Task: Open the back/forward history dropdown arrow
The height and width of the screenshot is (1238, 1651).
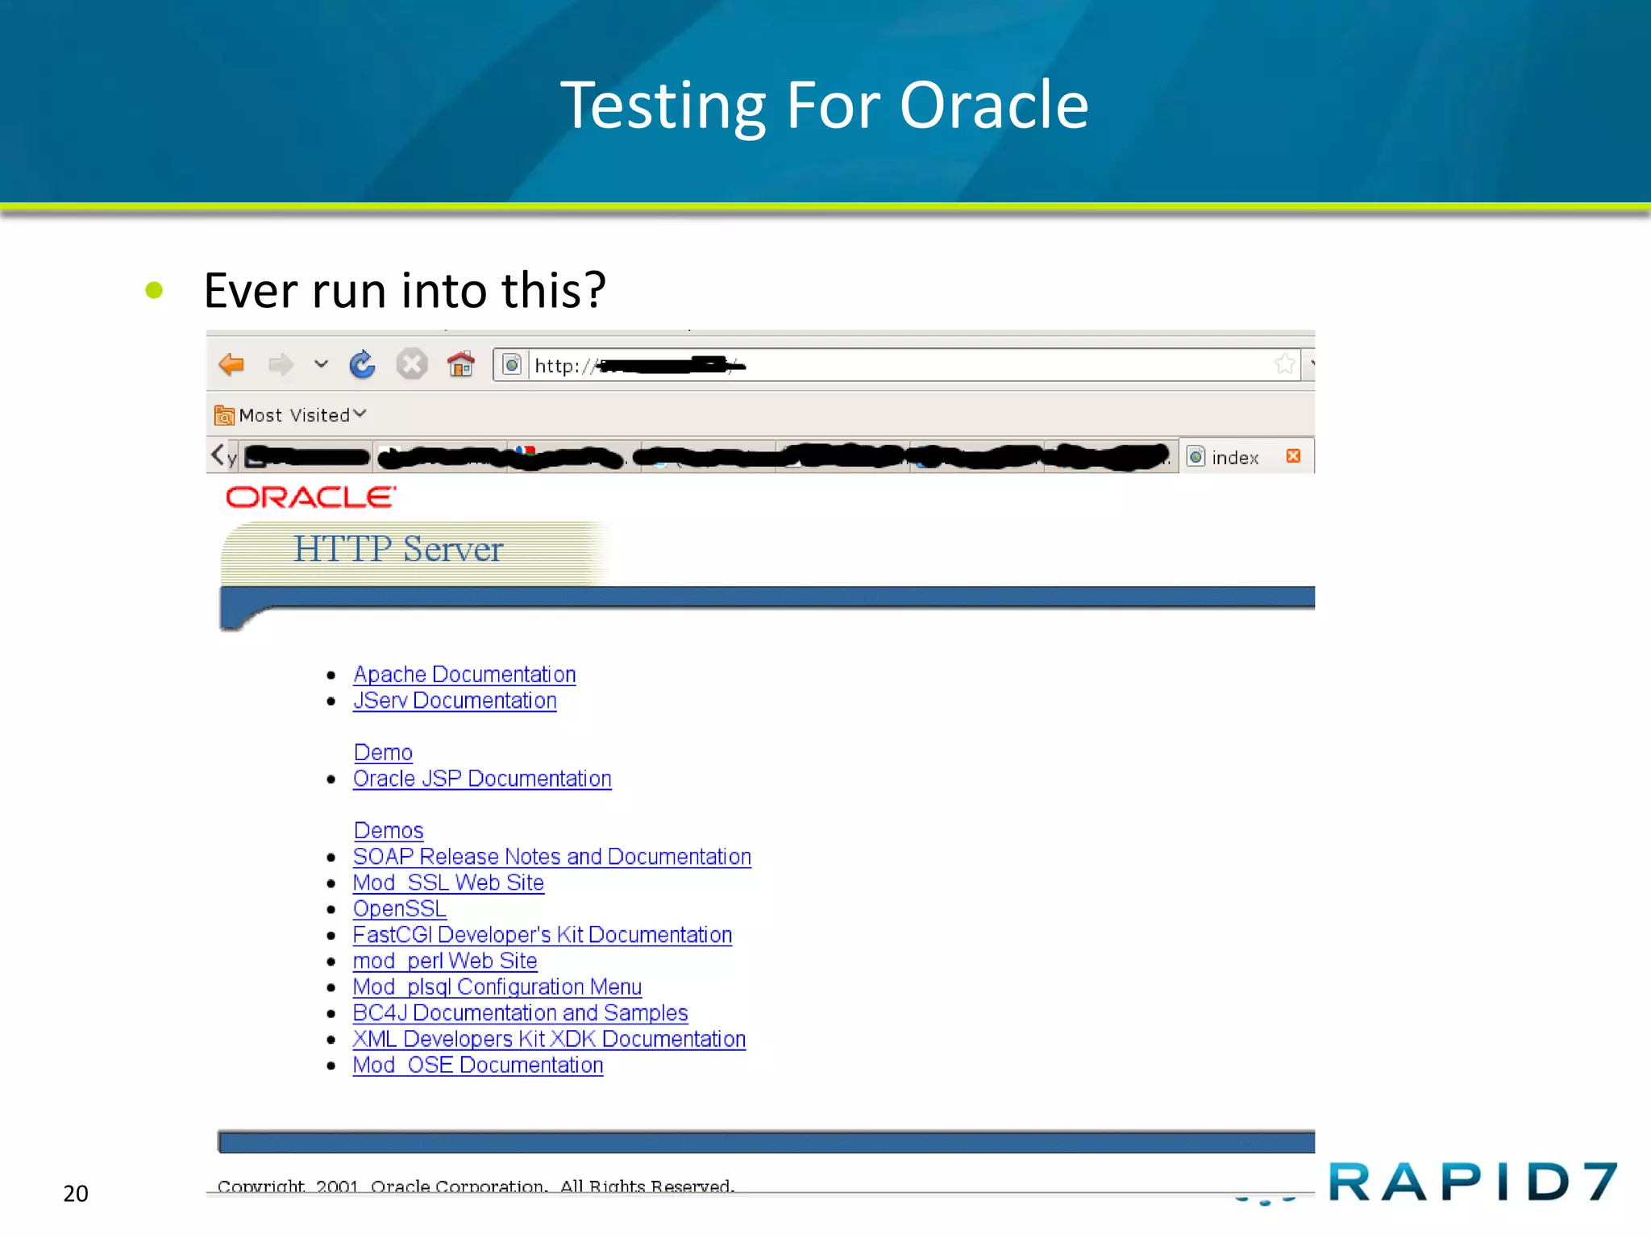Action: pyautogui.click(x=321, y=364)
